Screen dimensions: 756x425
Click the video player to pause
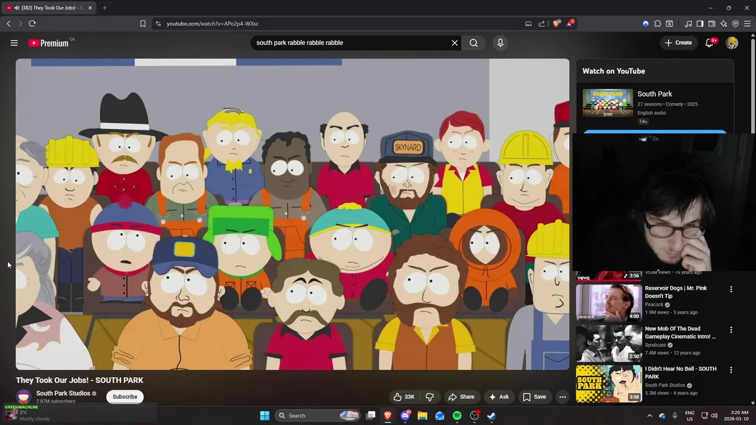pyautogui.click(x=292, y=214)
